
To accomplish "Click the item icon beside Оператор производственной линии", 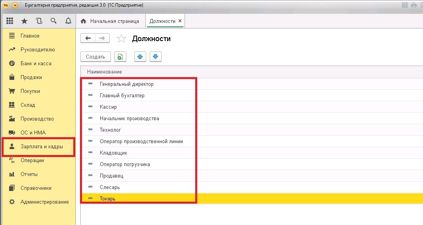I will [x=90, y=141].
